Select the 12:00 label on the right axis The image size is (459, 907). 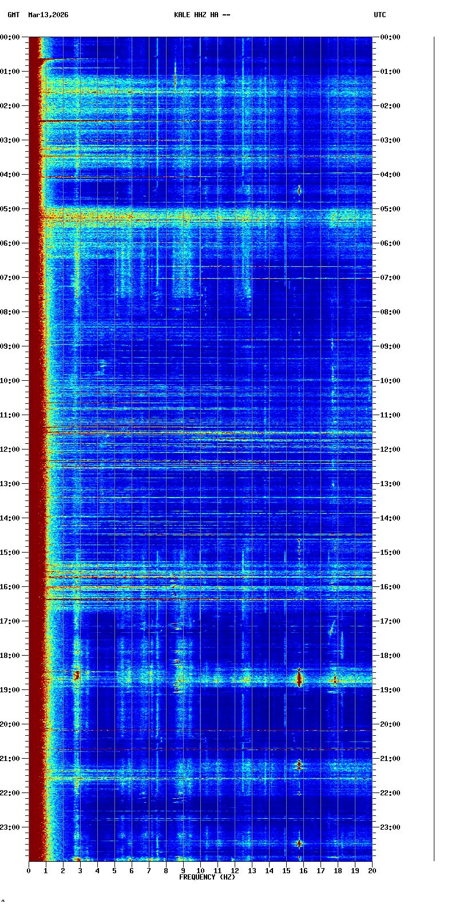(x=391, y=449)
